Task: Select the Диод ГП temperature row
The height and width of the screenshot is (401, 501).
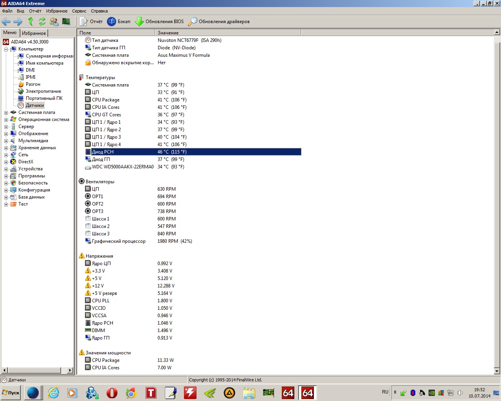Action: pyautogui.click(x=193, y=159)
